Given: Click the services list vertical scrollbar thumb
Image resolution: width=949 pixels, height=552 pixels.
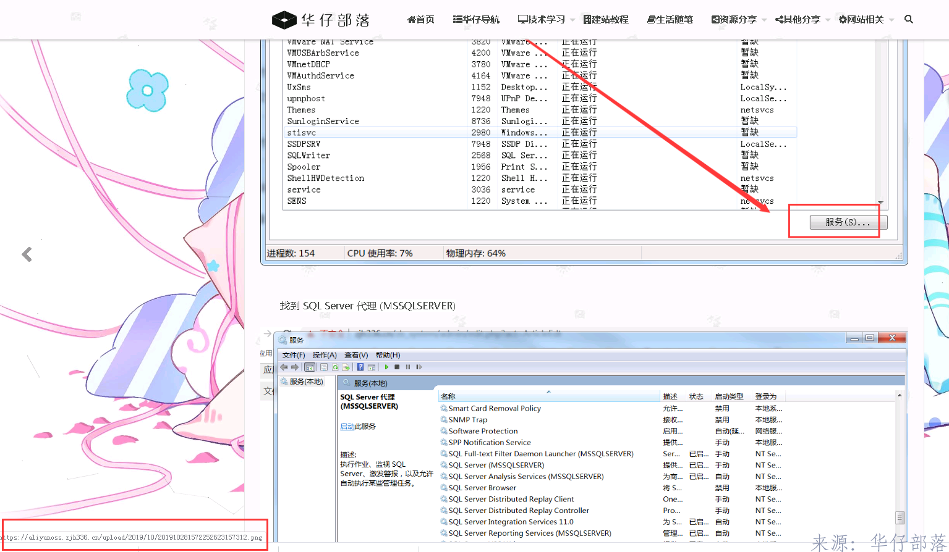Looking at the screenshot, I should [x=900, y=517].
